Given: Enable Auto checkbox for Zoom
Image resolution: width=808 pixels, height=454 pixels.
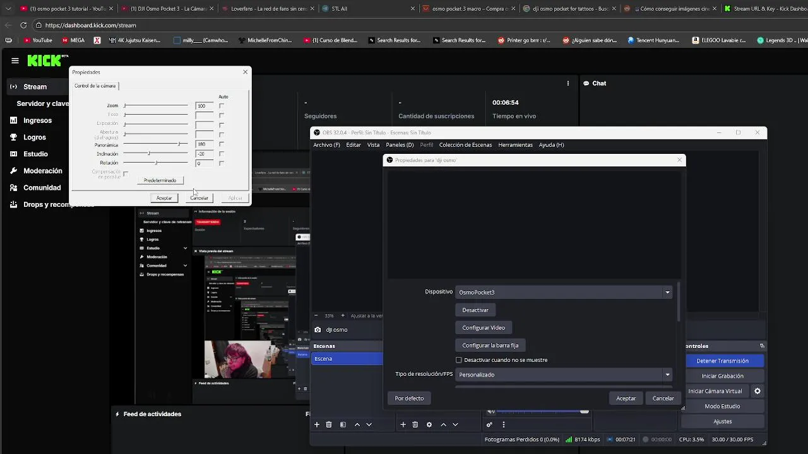Looking at the screenshot, I should pyautogui.click(x=222, y=106).
